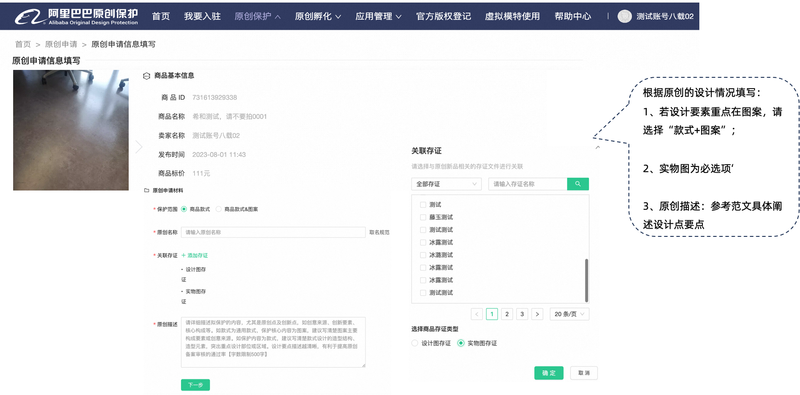Go to page 1 of certificates
Screen dimensions: 800x395
pos(492,314)
